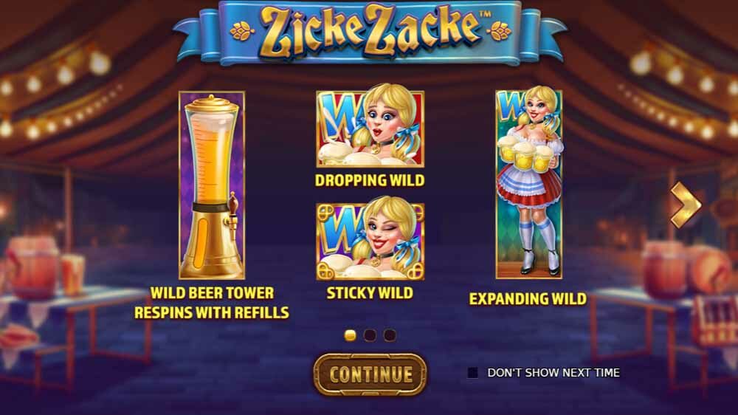738x415 pixels.
Task: Click the Expanding Wild caption text
Action: 528,298
